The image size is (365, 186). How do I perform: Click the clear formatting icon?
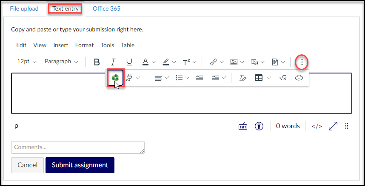243,78
